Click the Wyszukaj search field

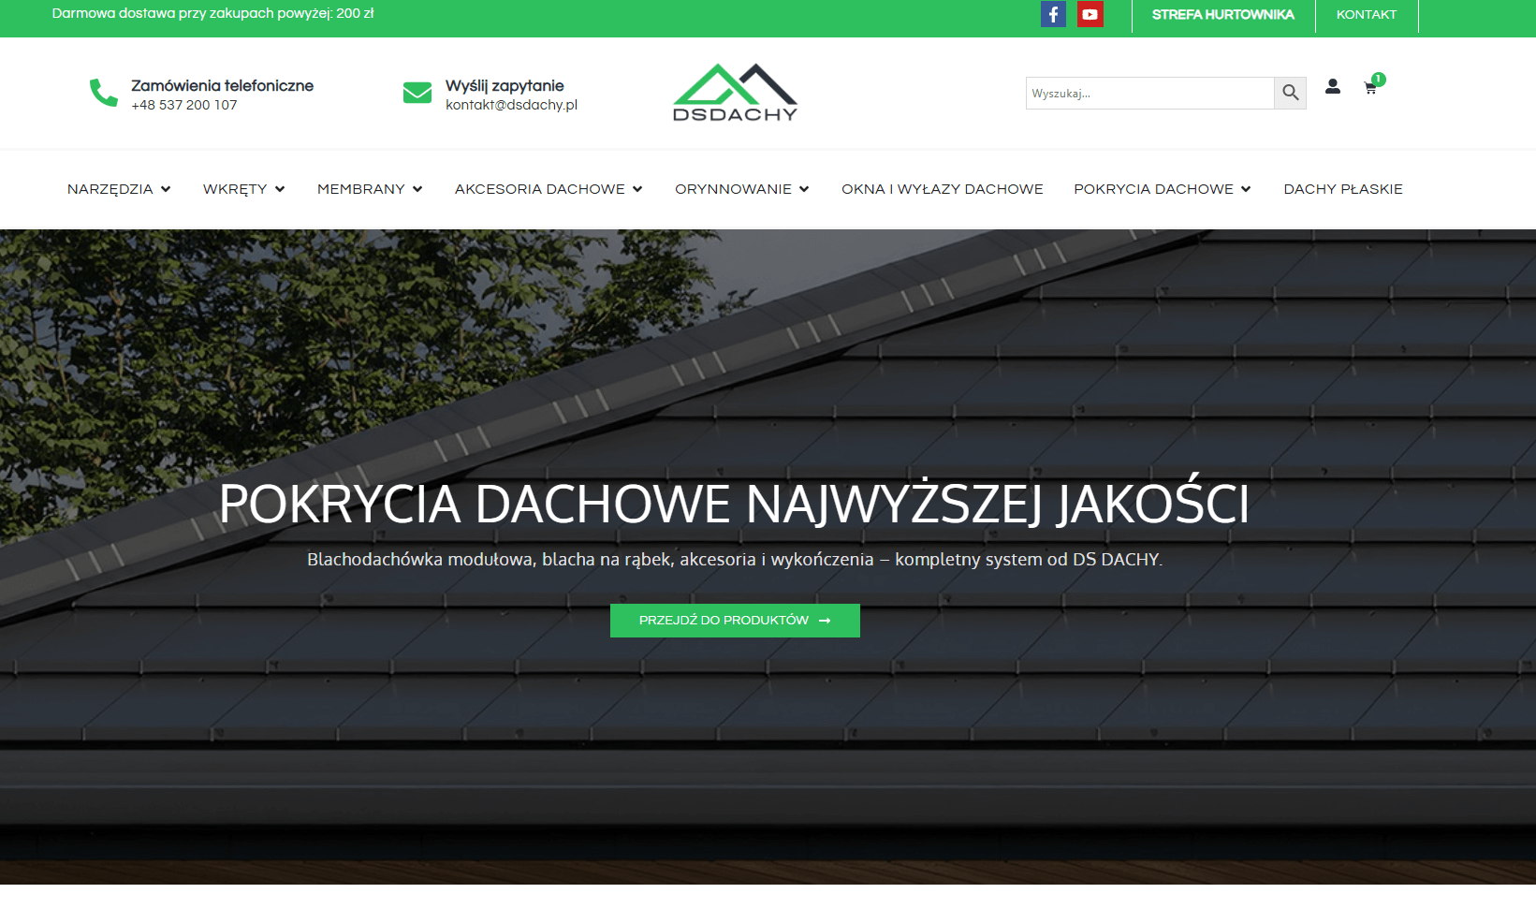1148,93
